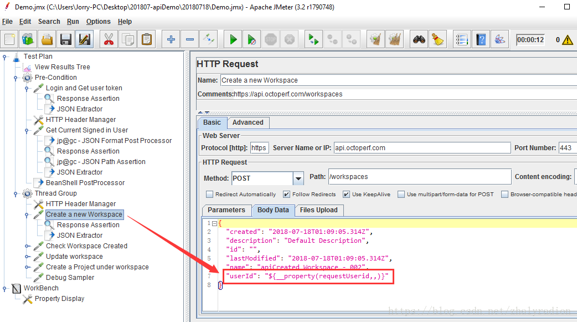
Task: Toggle Follow Redirects checkbox
Action: (286, 194)
